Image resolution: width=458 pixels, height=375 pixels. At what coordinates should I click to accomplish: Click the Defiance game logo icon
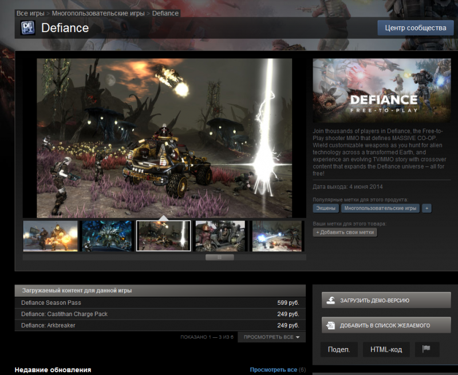click(x=27, y=28)
